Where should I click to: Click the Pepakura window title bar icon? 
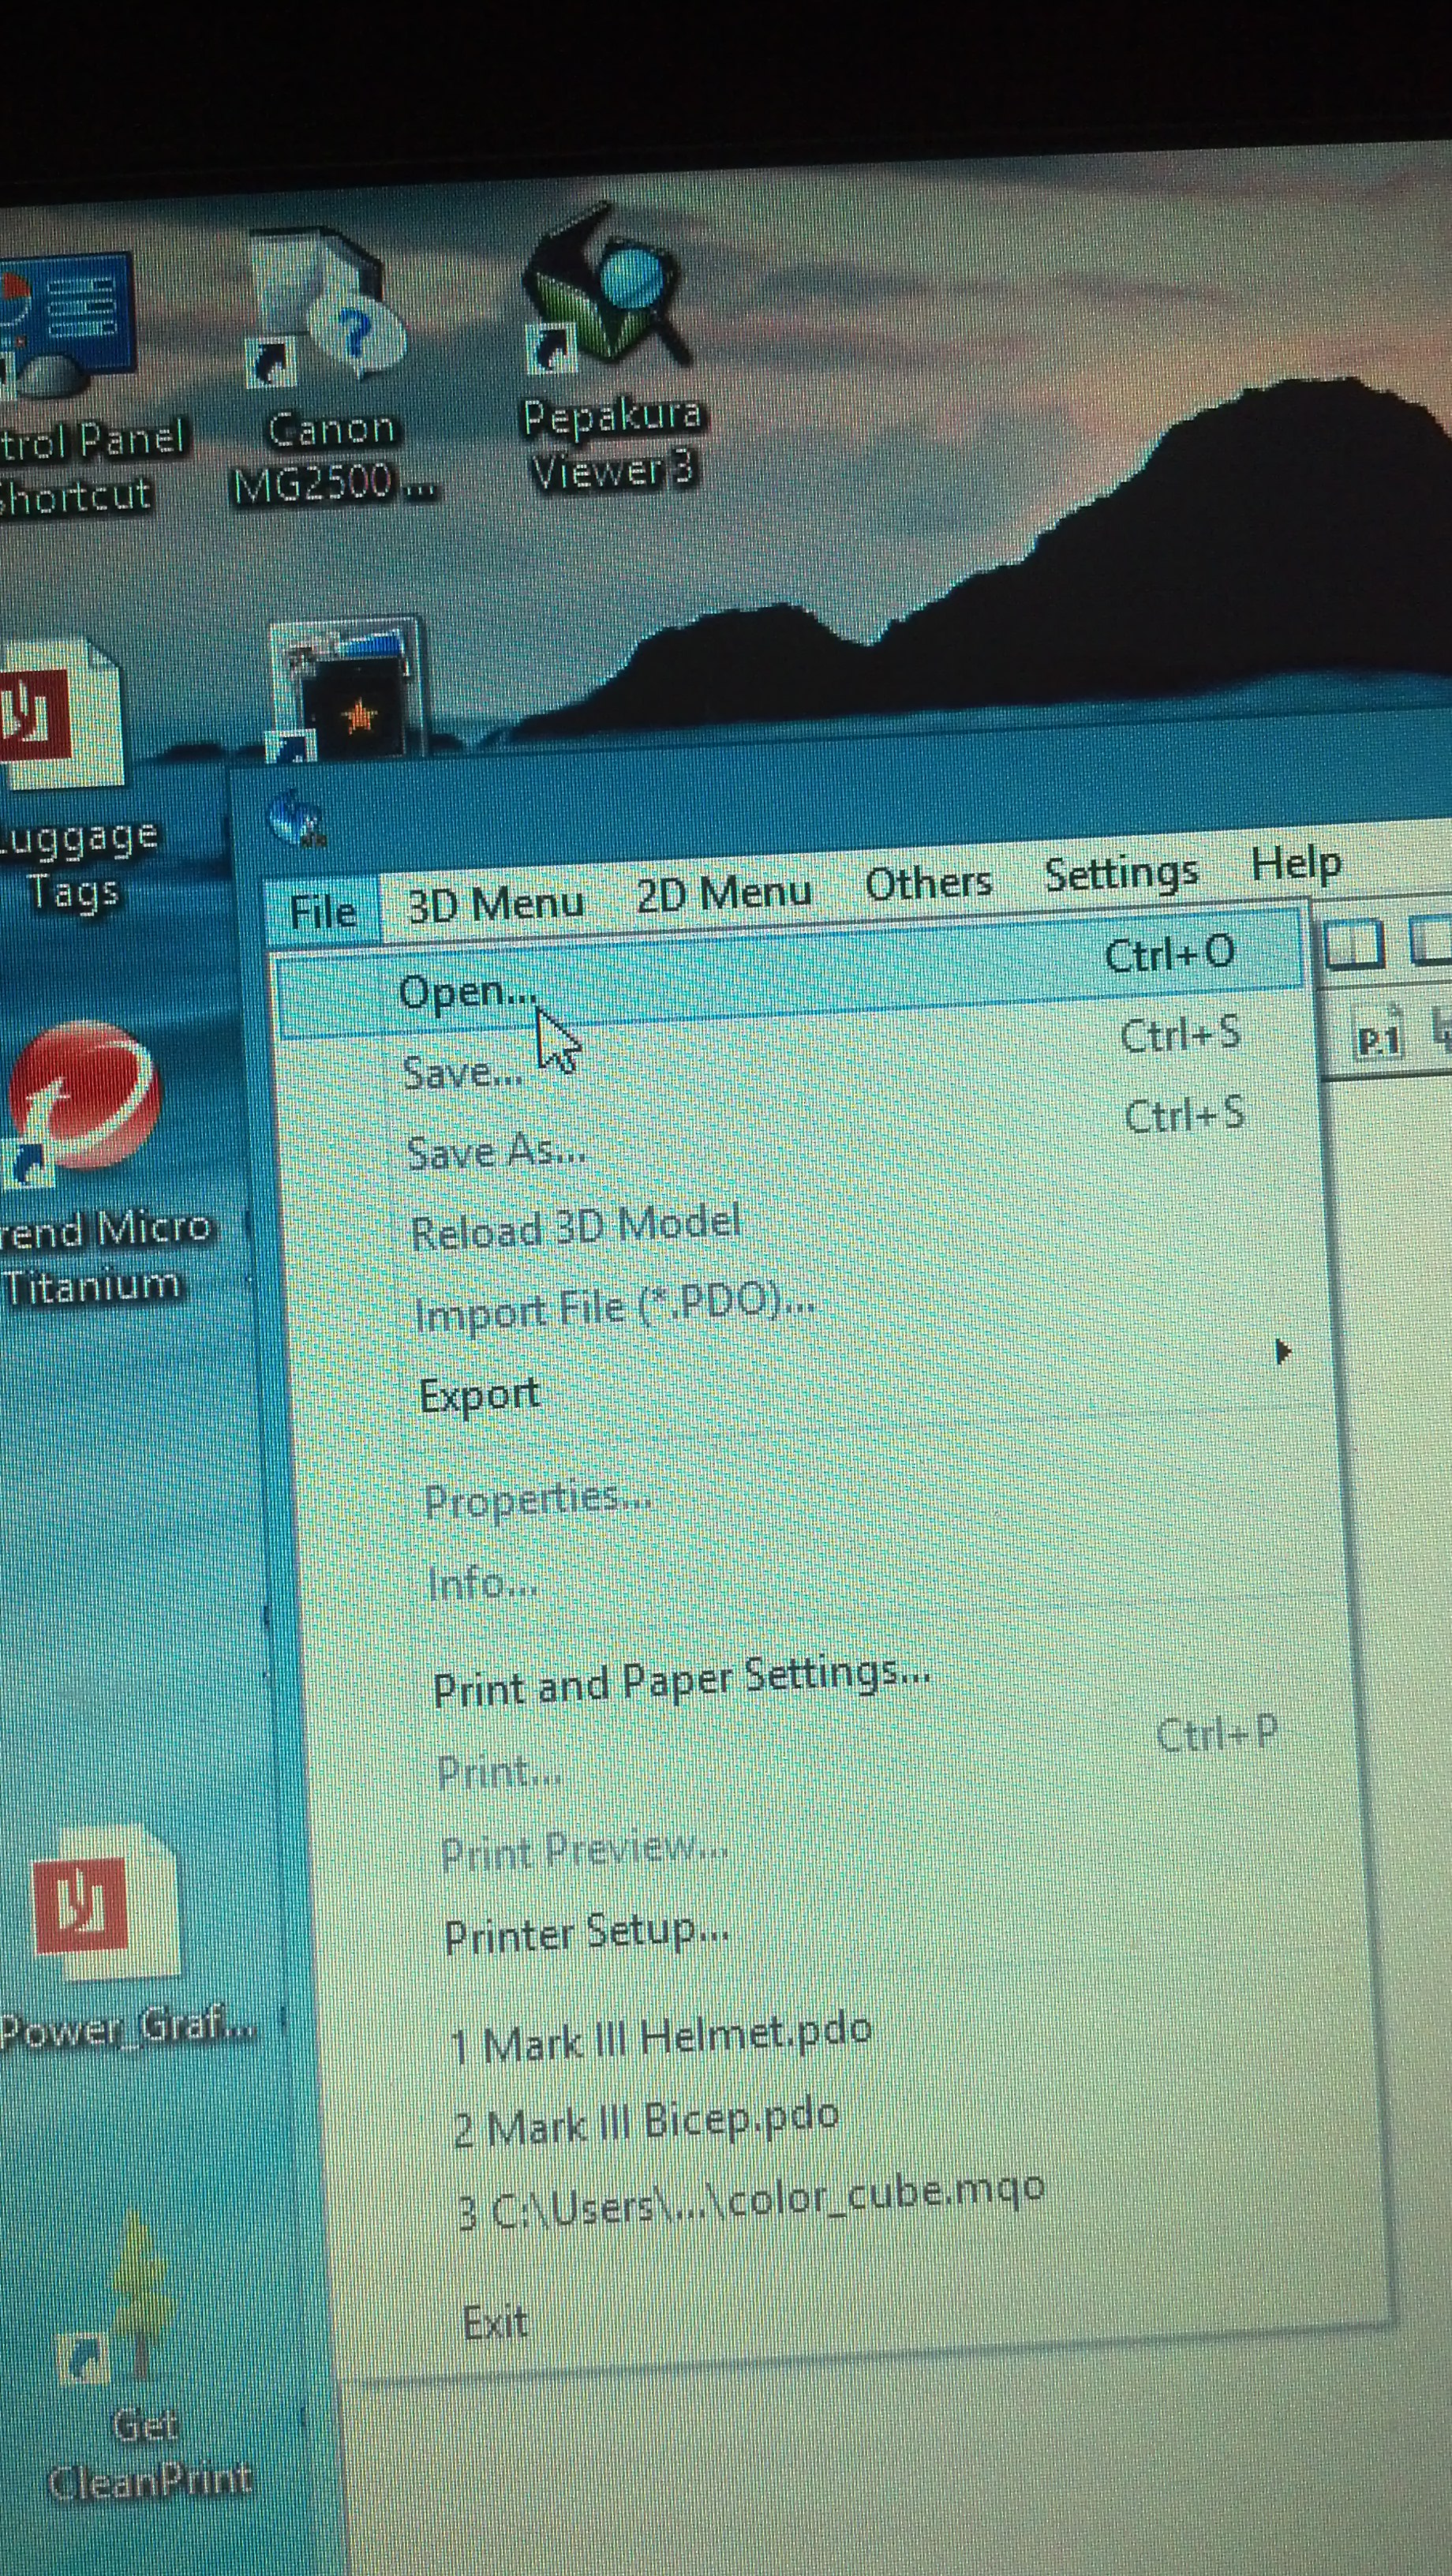pyautogui.click(x=297, y=818)
